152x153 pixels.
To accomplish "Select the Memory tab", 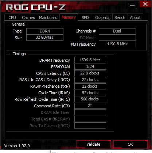I will (x=69, y=17).
